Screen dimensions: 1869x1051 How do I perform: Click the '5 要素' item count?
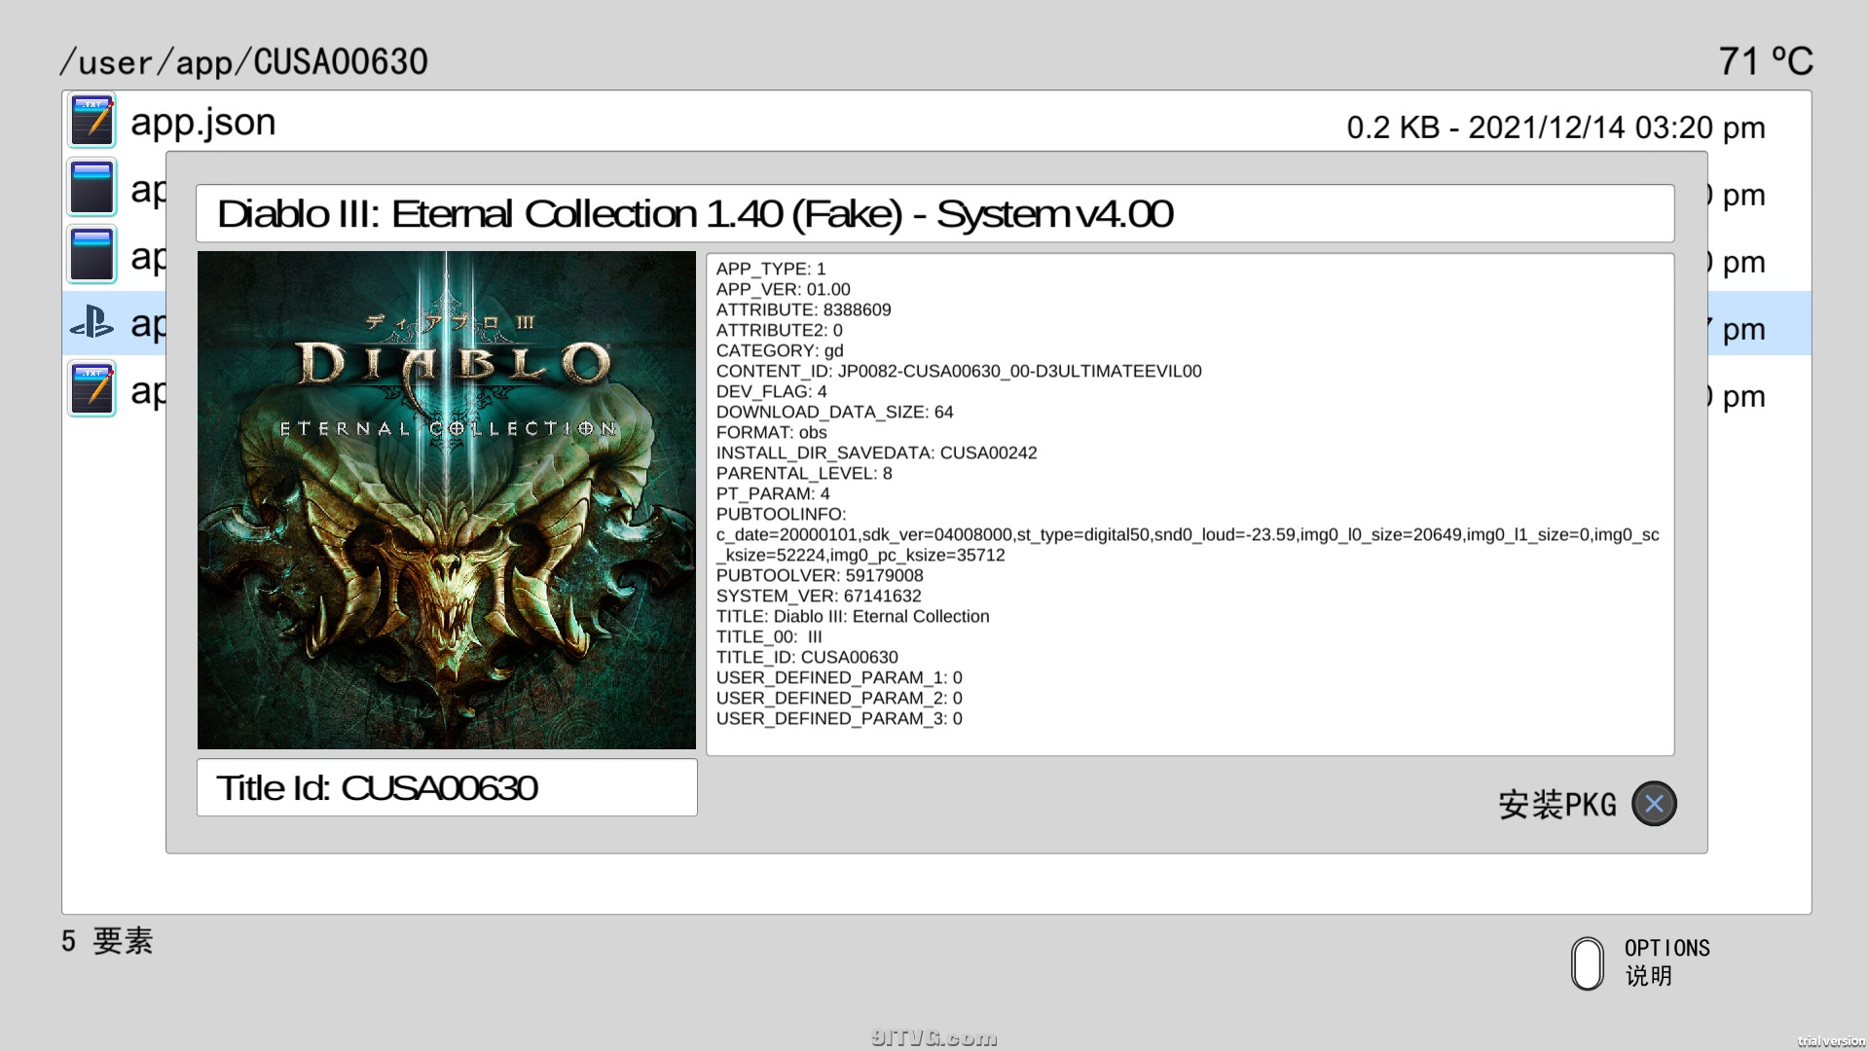(x=107, y=941)
